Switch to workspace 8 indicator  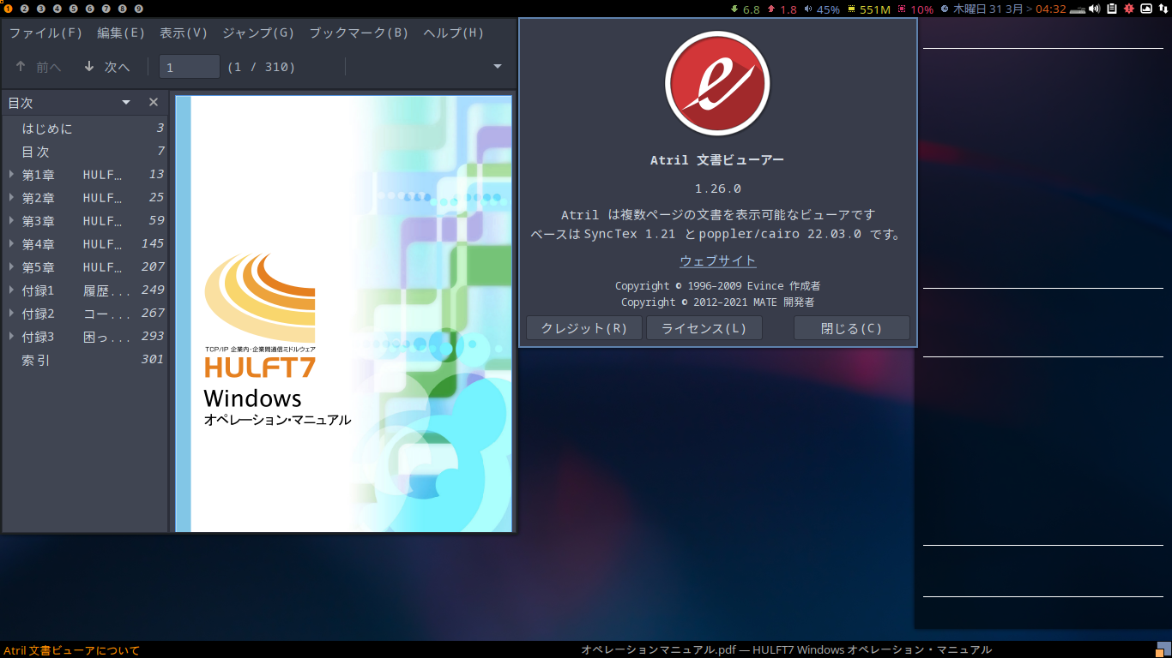pos(122,9)
